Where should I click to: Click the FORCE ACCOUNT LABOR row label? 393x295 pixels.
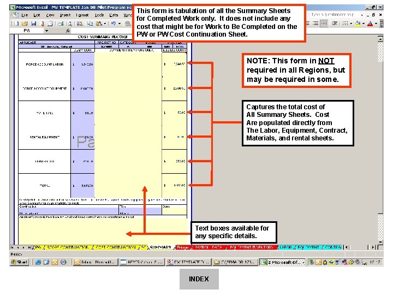[x=45, y=64]
